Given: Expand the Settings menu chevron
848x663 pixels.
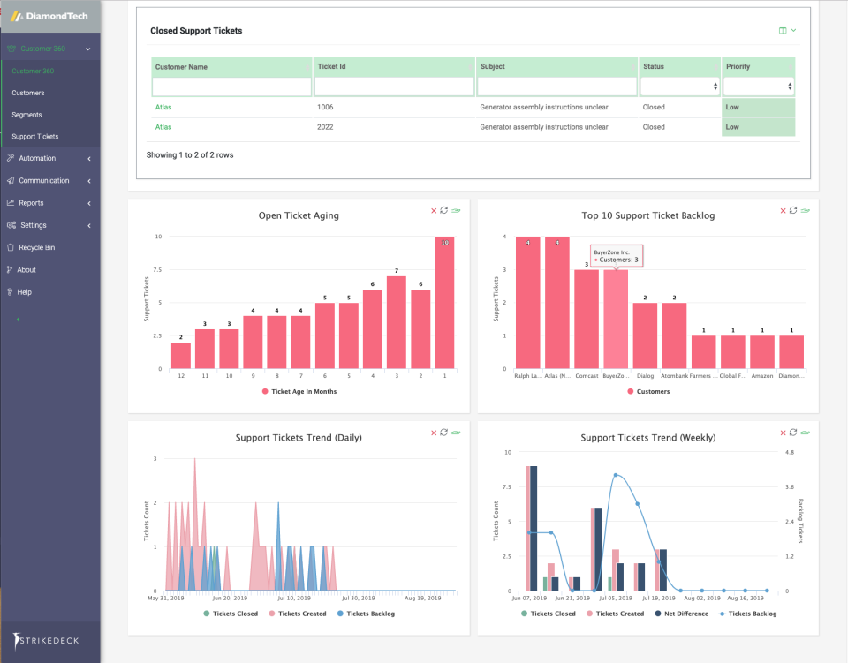Looking at the screenshot, I should click(89, 225).
